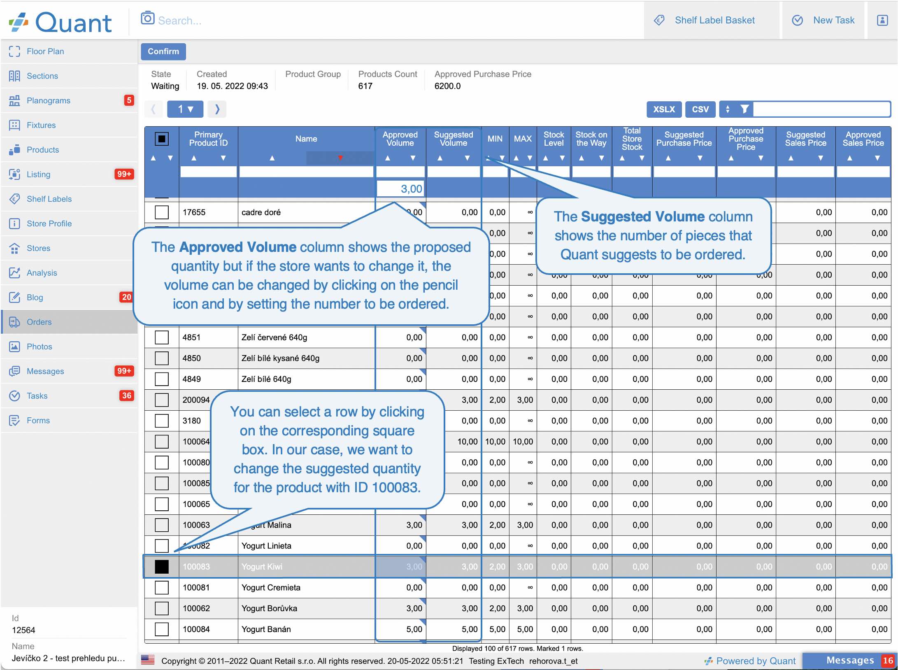Viewport: 898px width, 670px height.
Task: Click the Confirm button
Action: coord(163,51)
